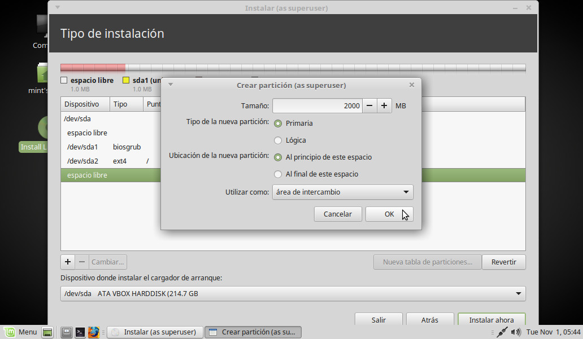Click the add partition plus icon below the table
This screenshot has width=583, height=339.
pyautogui.click(x=68, y=262)
